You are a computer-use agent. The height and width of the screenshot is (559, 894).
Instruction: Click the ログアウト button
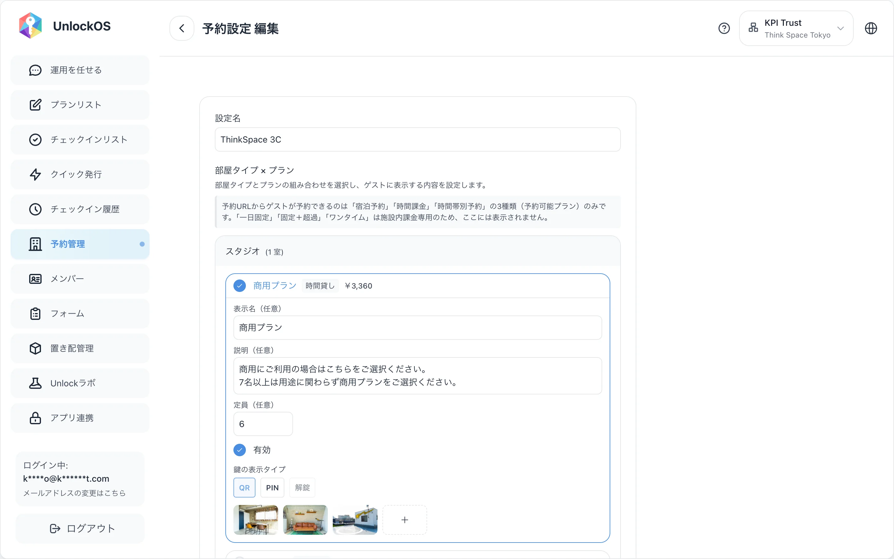[80, 529]
